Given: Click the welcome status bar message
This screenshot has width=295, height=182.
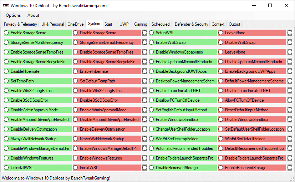Looking at the screenshot, I should click(56, 178).
